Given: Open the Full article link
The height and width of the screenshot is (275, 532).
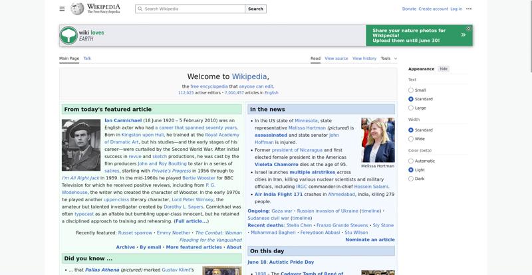Looking at the screenshot, I should point(192,221).
